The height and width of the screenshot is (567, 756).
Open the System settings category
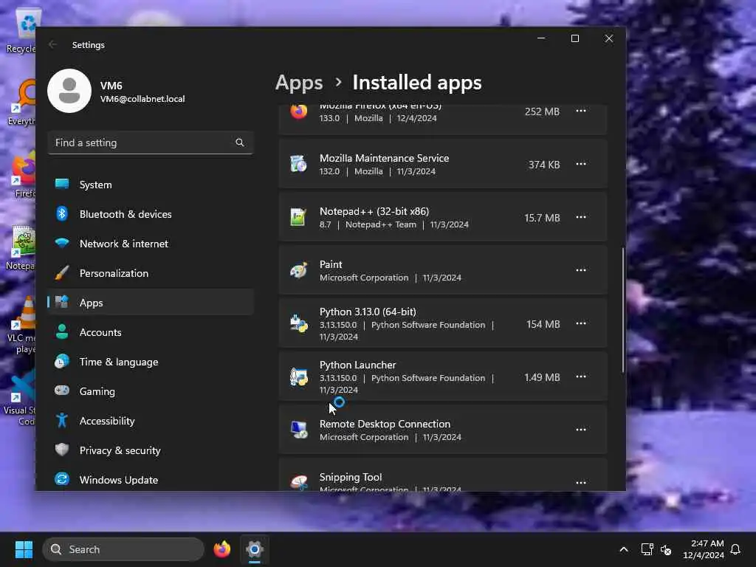click(151, 185)
